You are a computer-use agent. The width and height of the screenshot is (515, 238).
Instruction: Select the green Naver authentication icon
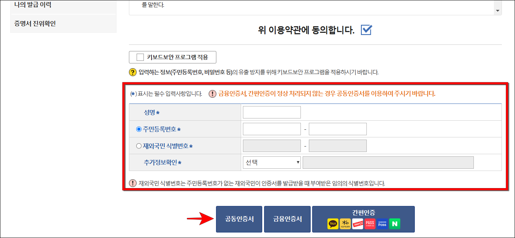pos(395,224)
